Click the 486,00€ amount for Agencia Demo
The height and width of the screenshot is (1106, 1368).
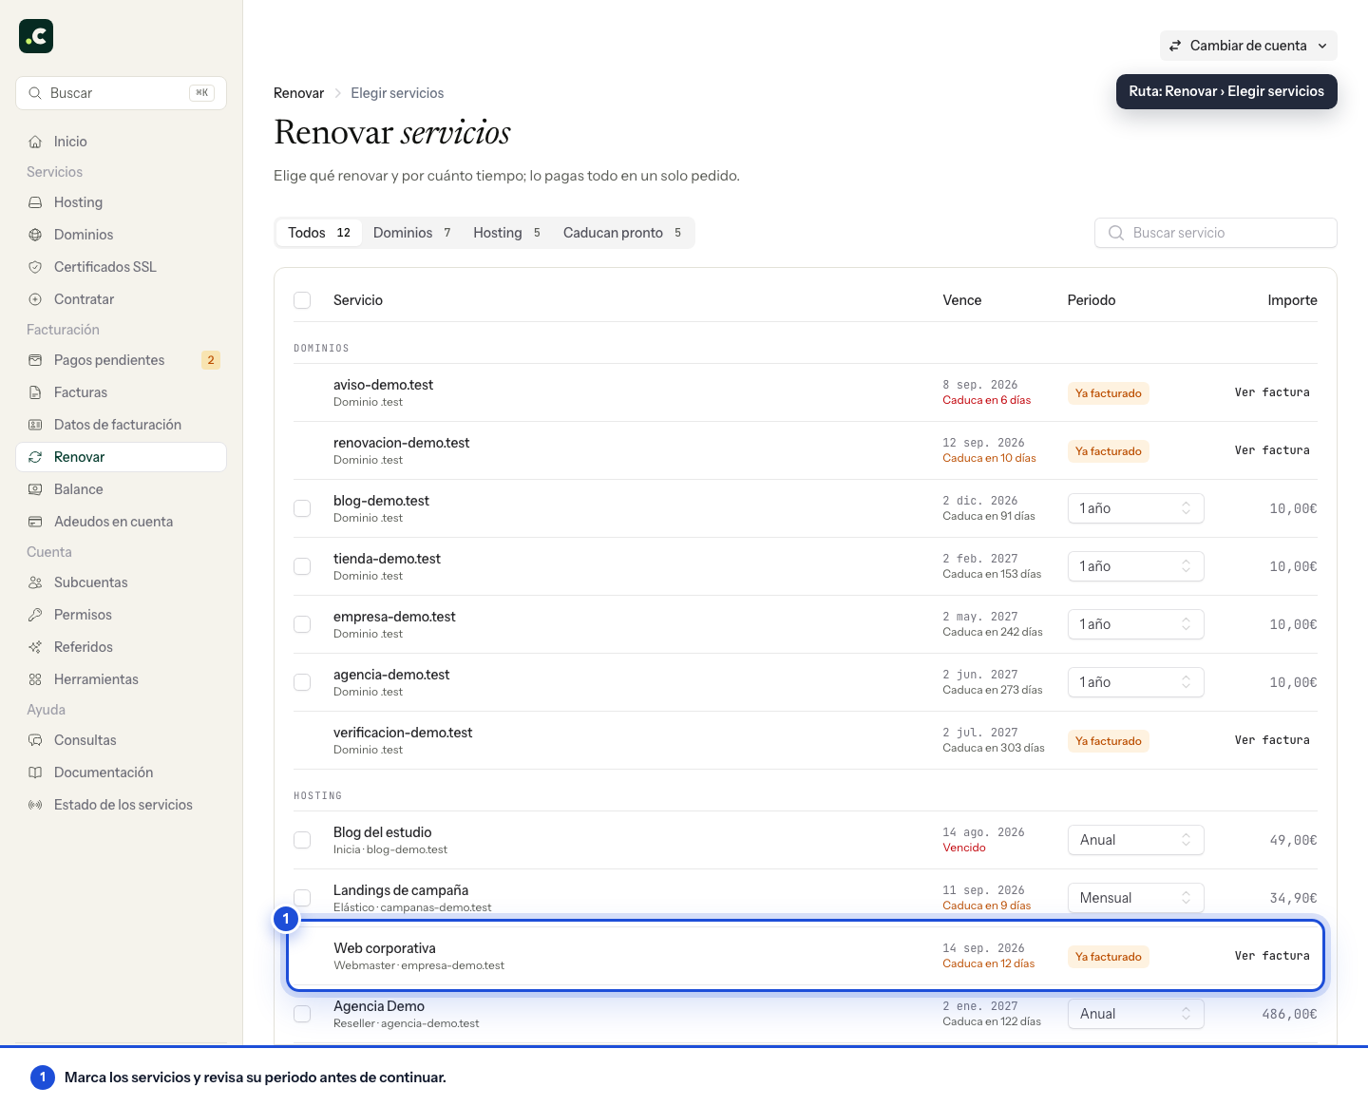[1289, 1014]
